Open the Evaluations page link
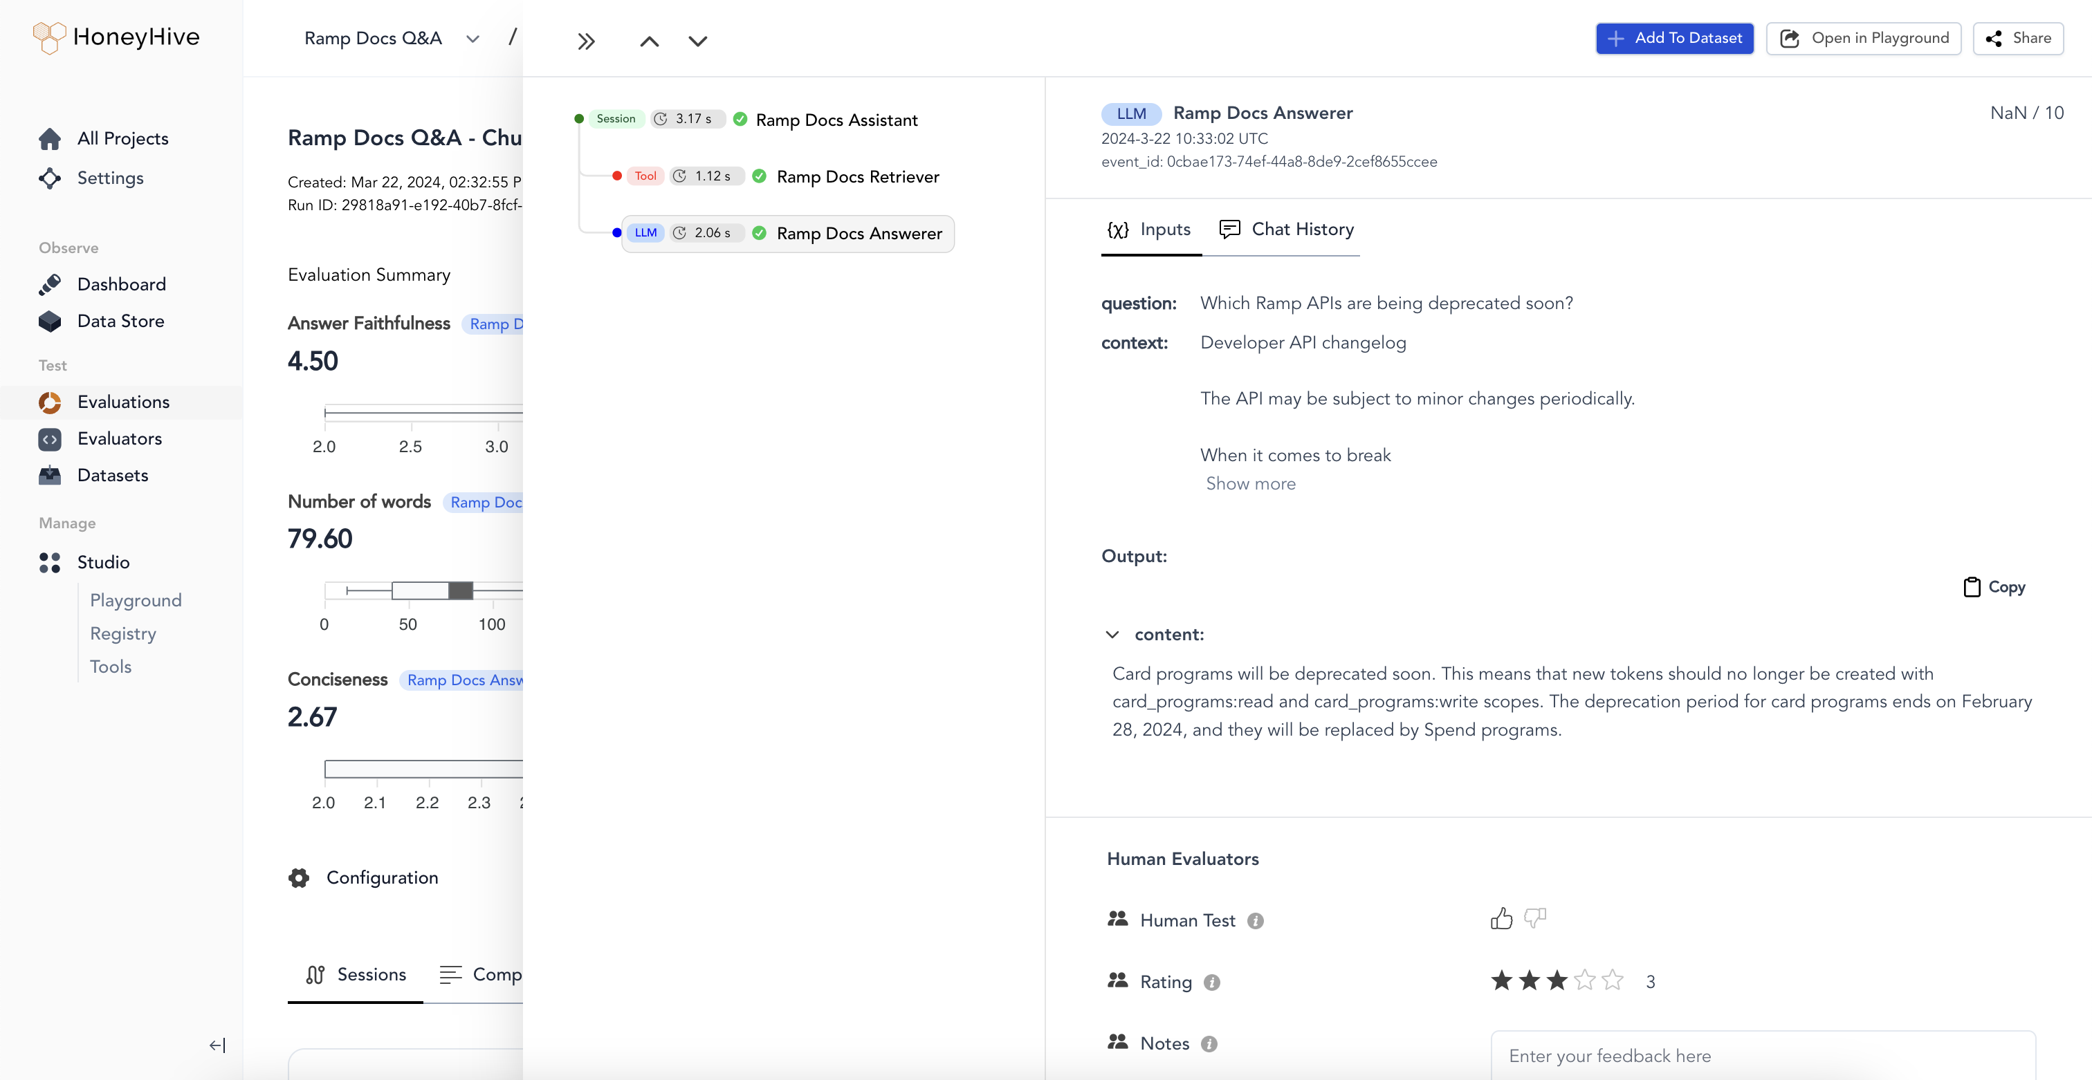This screenshot has width=2092, height=1080. [123, 402]
